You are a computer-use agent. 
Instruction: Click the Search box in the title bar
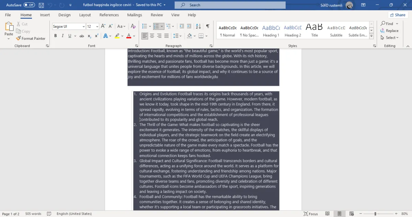click(x=230, y=5)
